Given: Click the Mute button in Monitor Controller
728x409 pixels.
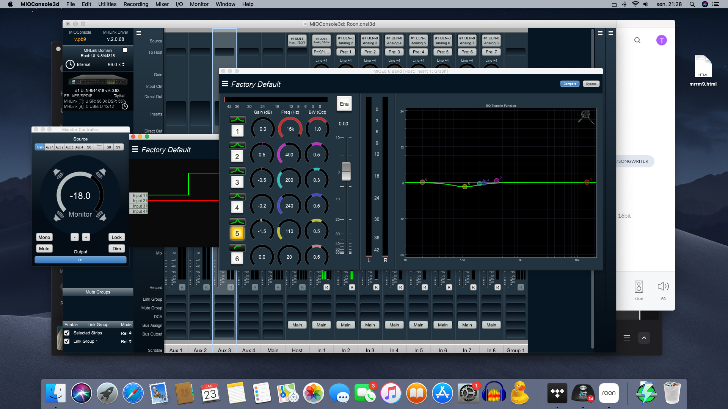Looking at the screenshot, I should click(44, 249).
